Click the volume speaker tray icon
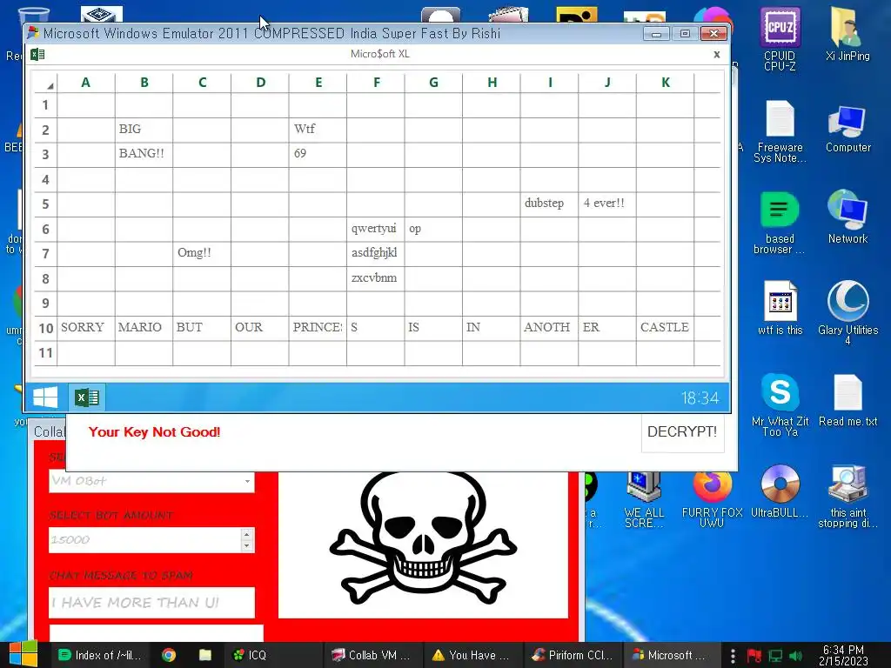 (x=795, y=656)
